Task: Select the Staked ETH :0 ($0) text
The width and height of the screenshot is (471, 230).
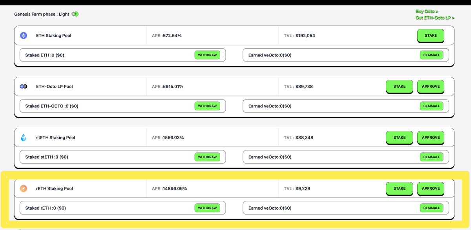Action: [45, 55]
